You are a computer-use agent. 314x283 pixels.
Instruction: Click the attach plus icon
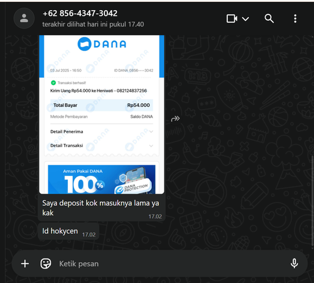[x=25, y=264]
